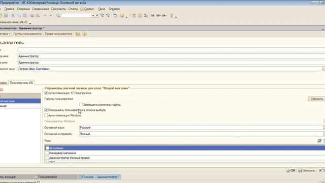This screenshot has height=183, width=325.
Task: Open the Основной интерфейс selector button
Action: (x=324, y=134)
